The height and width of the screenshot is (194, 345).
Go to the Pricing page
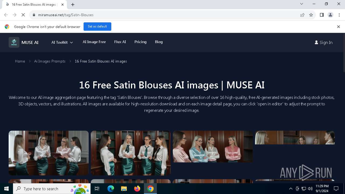(x=140, y=42)
